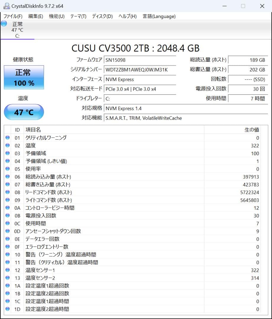
Task: Click the status indicator for the 温度 attribute row
Action: (7, 145)
